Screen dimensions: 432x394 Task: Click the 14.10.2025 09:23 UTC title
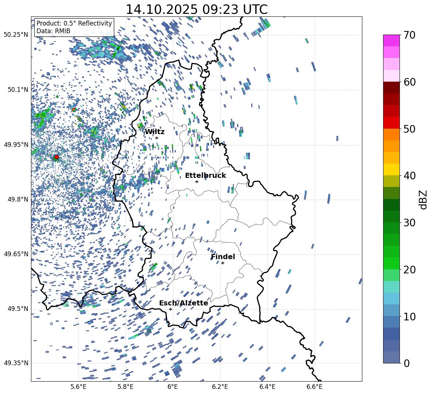tap(197, 9)
